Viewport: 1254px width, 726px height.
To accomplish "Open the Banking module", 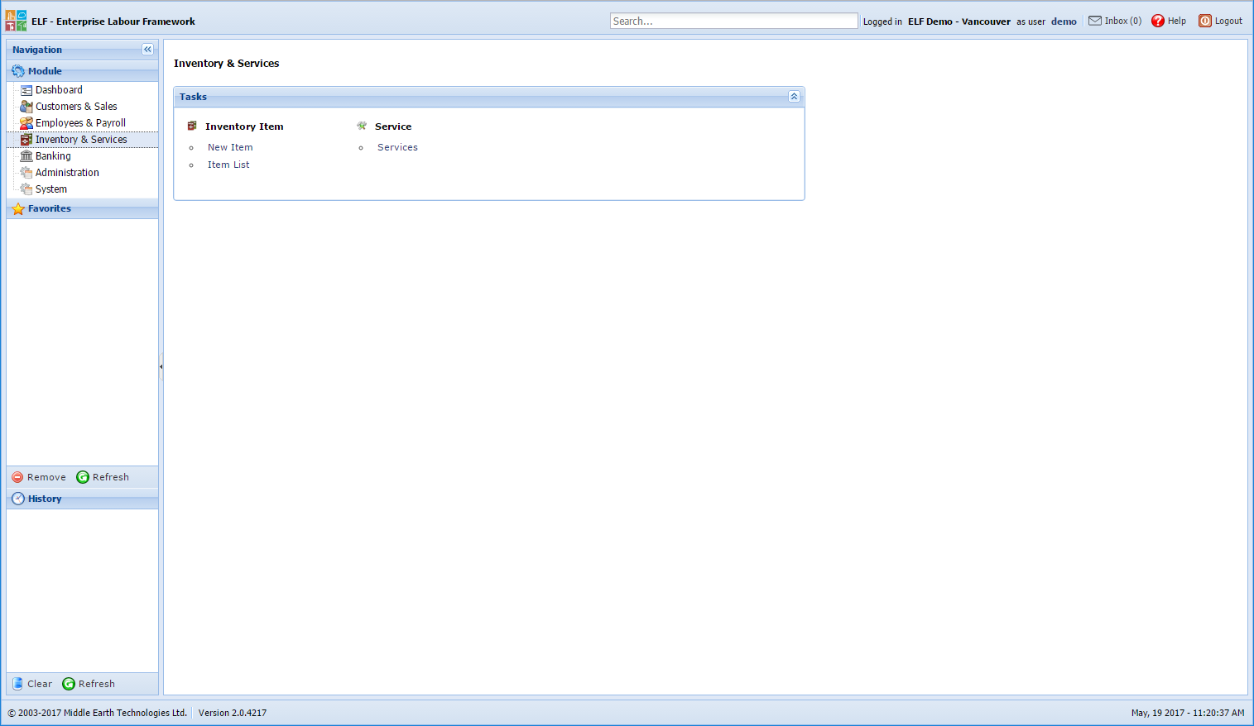I will (51, 155).
